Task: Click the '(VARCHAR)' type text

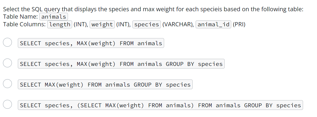Action: (178, 24)
